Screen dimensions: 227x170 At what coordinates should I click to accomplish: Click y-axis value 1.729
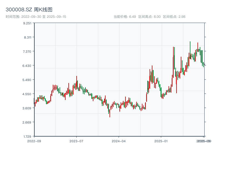click(x=27, y=137)
